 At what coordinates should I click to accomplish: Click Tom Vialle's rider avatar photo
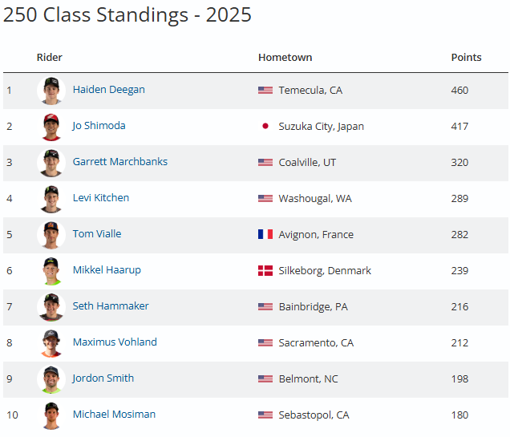[x=51, y=235]
